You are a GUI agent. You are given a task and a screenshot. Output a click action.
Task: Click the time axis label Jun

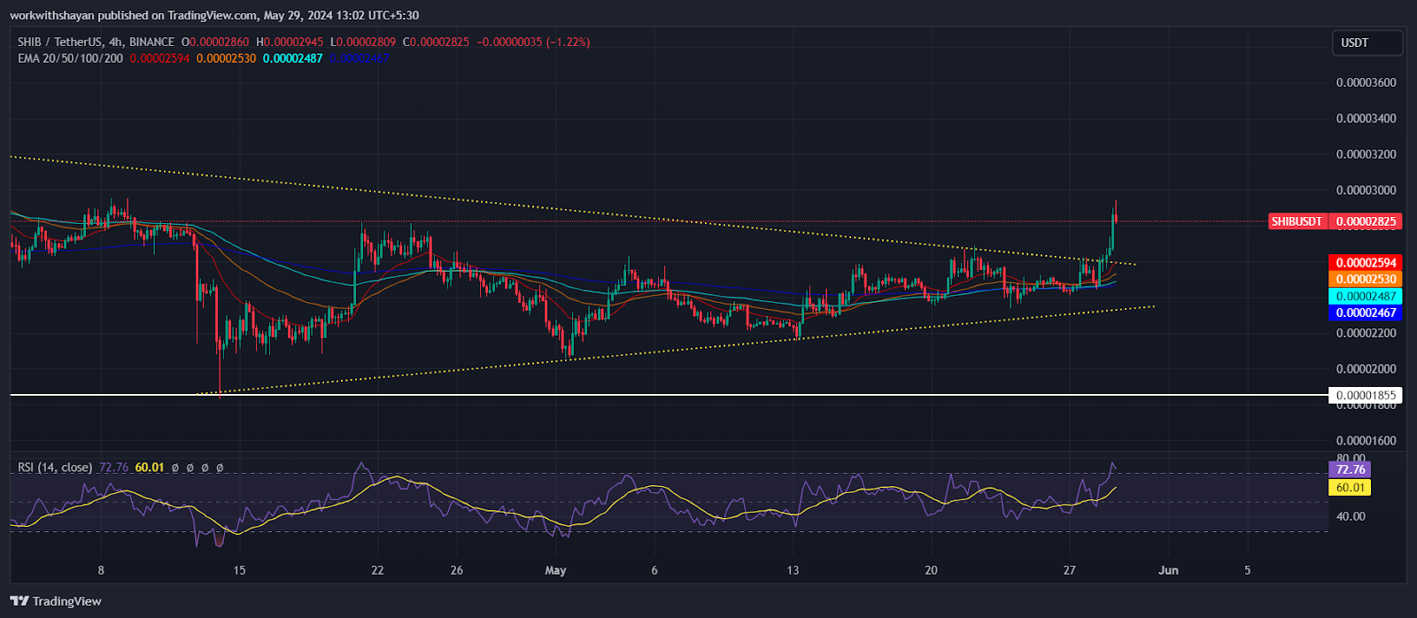click(x=1168, y=570)
